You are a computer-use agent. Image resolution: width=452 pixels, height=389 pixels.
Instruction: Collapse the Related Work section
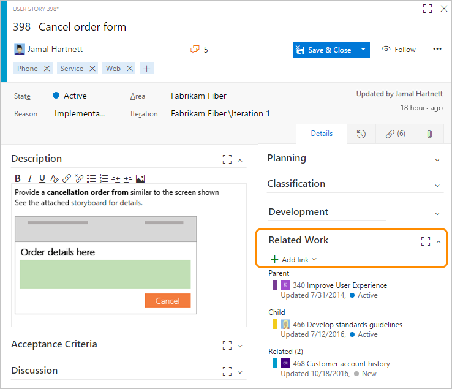click(439, 242)
